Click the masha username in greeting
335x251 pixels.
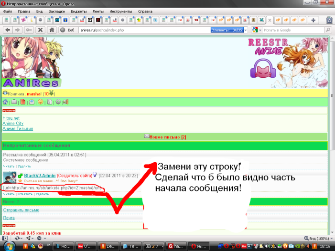click(x=34, y=94)
